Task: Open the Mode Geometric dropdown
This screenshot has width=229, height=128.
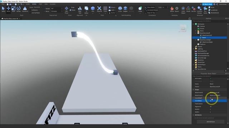Action: 38,7
